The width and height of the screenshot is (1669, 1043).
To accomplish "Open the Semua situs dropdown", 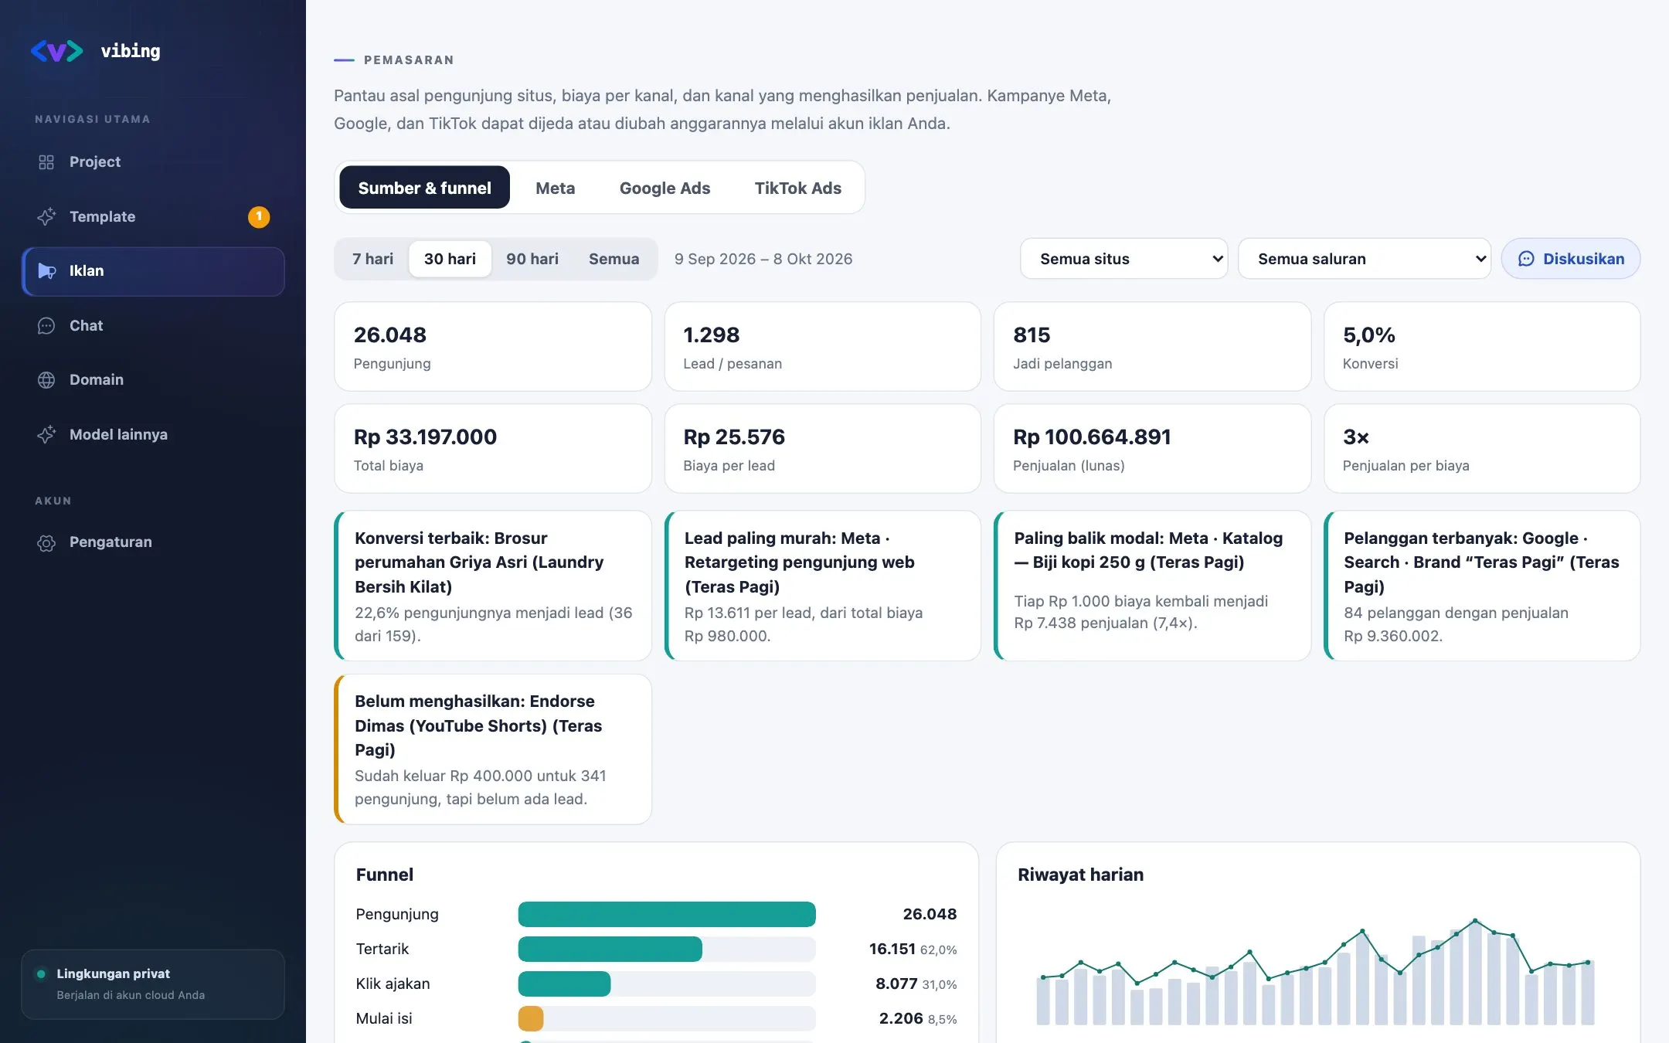I will pyautogui.click(x=1124, y=259).
